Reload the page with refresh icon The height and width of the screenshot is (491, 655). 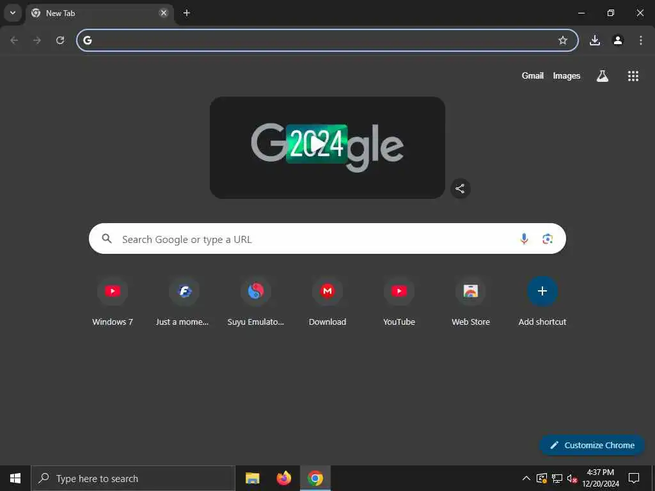point(60,40)
